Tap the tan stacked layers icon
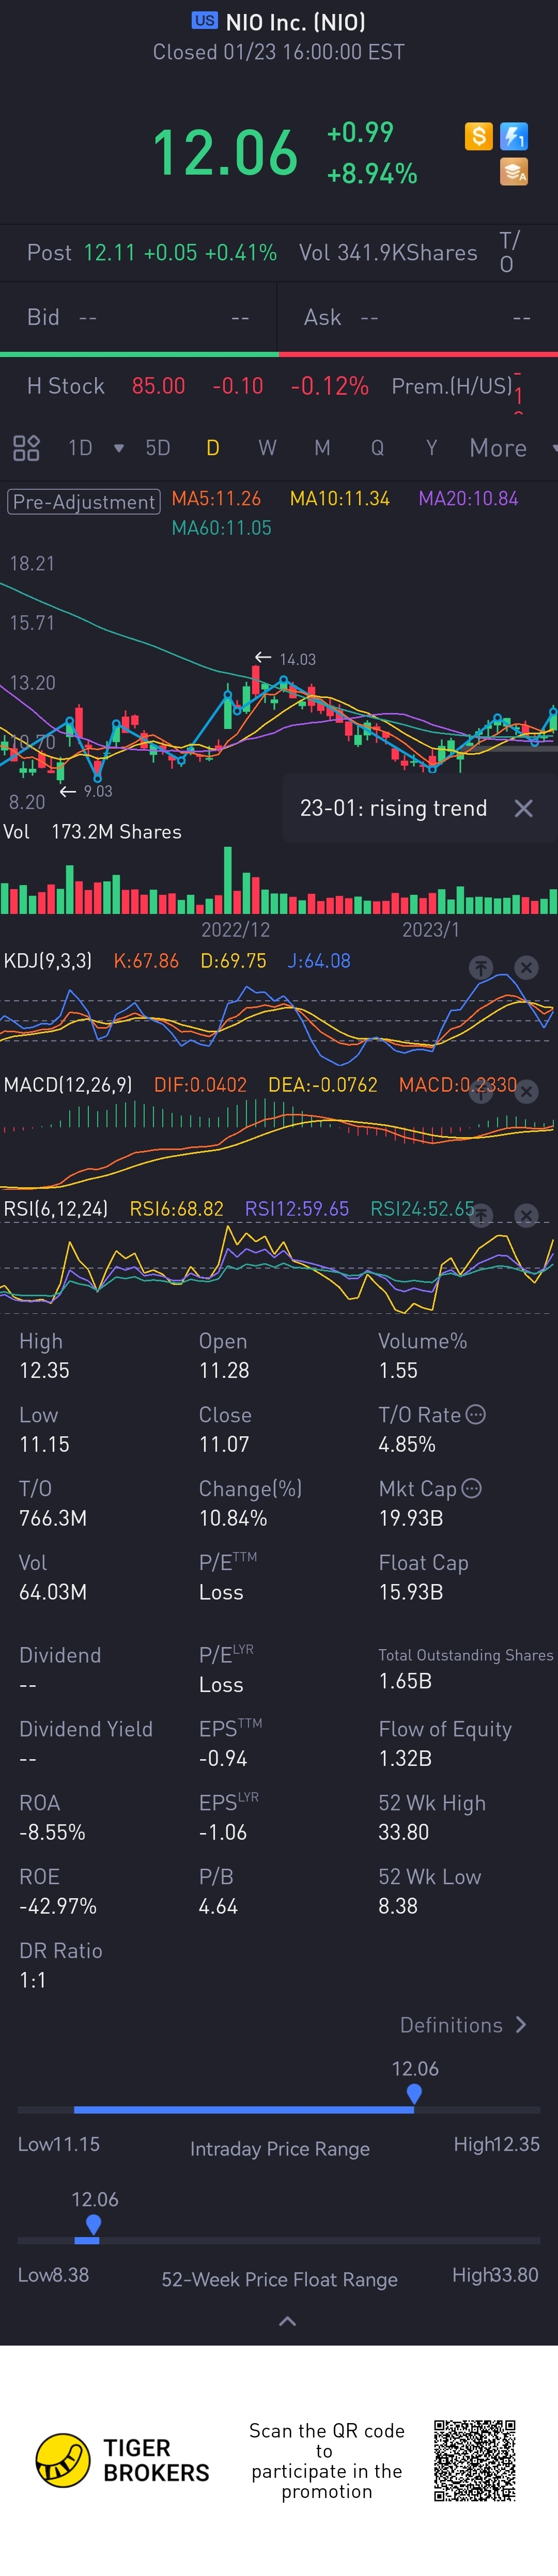This screenshot has width=558, height=2576. point(514,172)
